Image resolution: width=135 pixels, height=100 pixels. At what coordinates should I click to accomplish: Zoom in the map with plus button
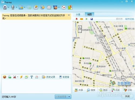point(80,27)
